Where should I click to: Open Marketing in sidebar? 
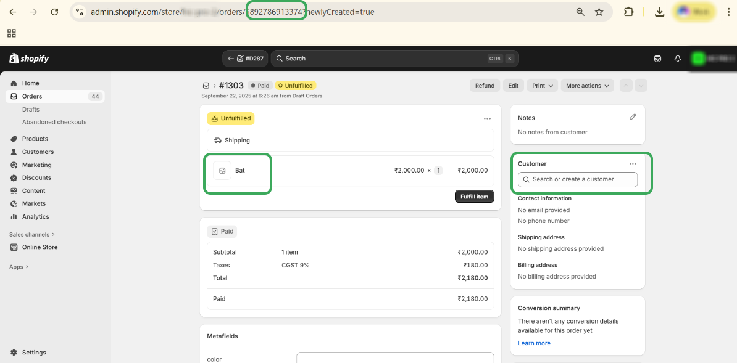[36, 165]
